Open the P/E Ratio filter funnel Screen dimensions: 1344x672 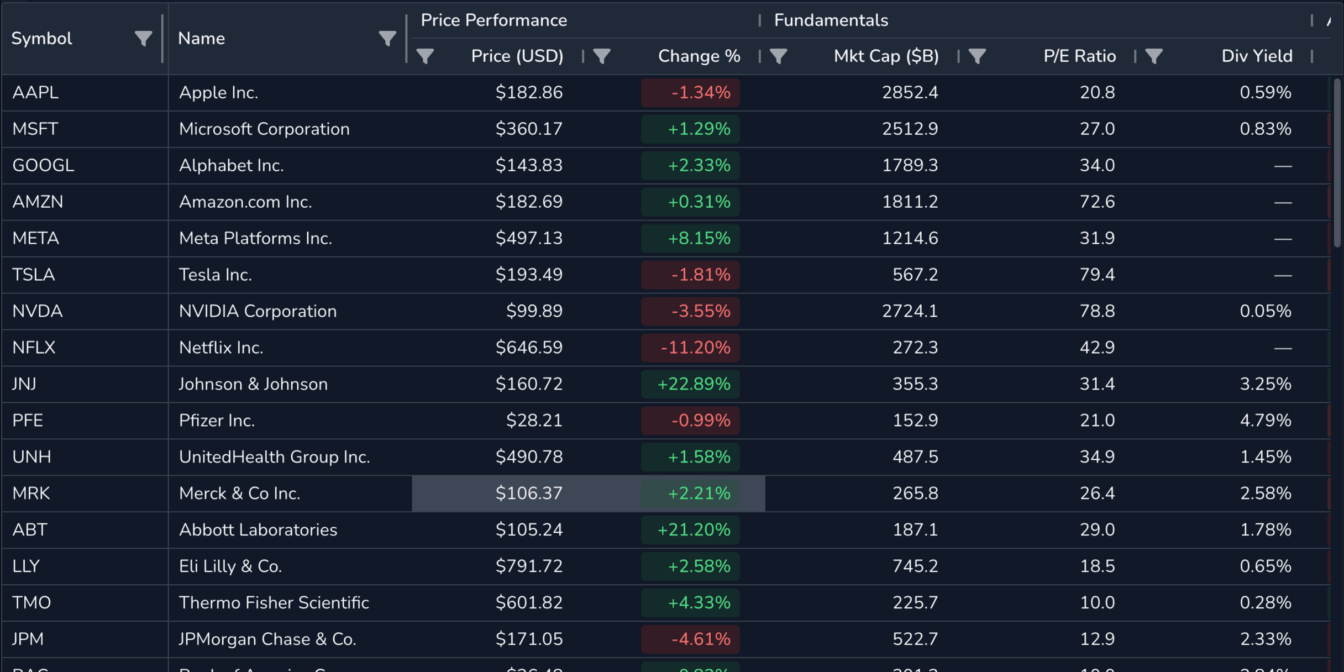[977, 56]
